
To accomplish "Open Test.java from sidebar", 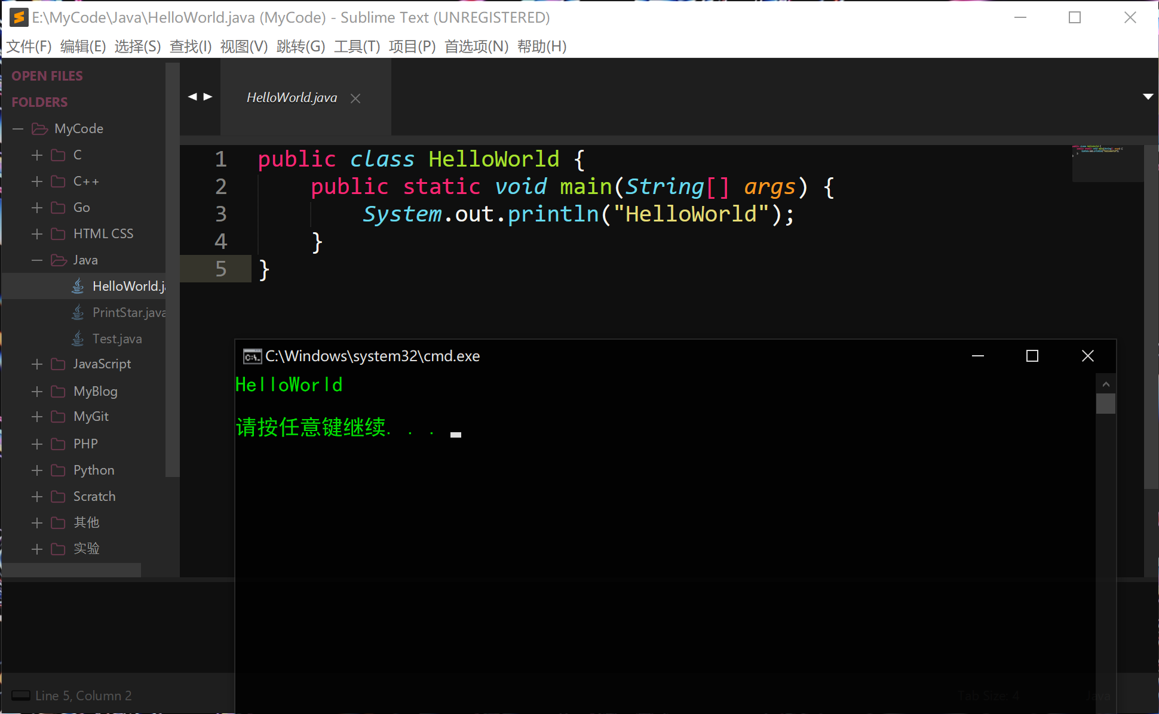I will pos(117,338).
